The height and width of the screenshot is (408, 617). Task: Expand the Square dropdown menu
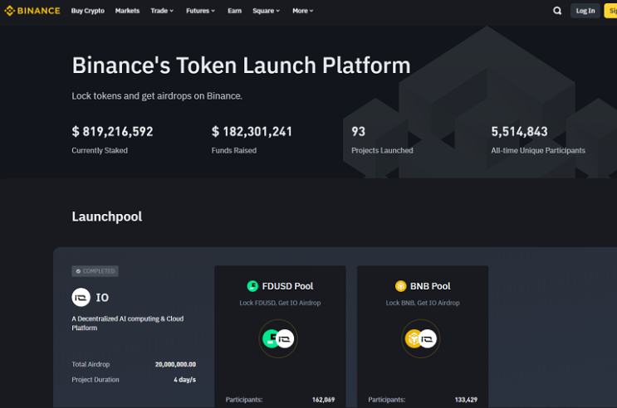[x=267, y=11]
